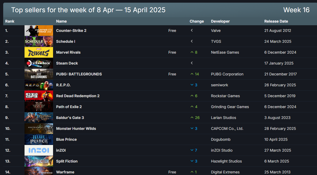This screenshot has width=317, height=175.
Task: Open the Monster Hunter Wilds link
Action: coord(76,129)
